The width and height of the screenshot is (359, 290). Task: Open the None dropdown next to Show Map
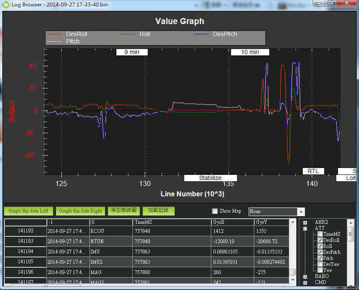point(301,212)
